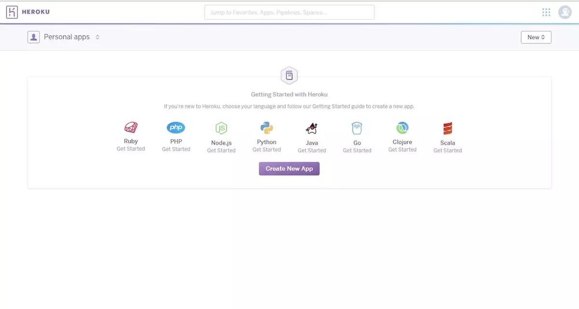The width and height of the screenshot is (579, 309).
Task: Click the Python language label
Action: [x=267, y=142]
